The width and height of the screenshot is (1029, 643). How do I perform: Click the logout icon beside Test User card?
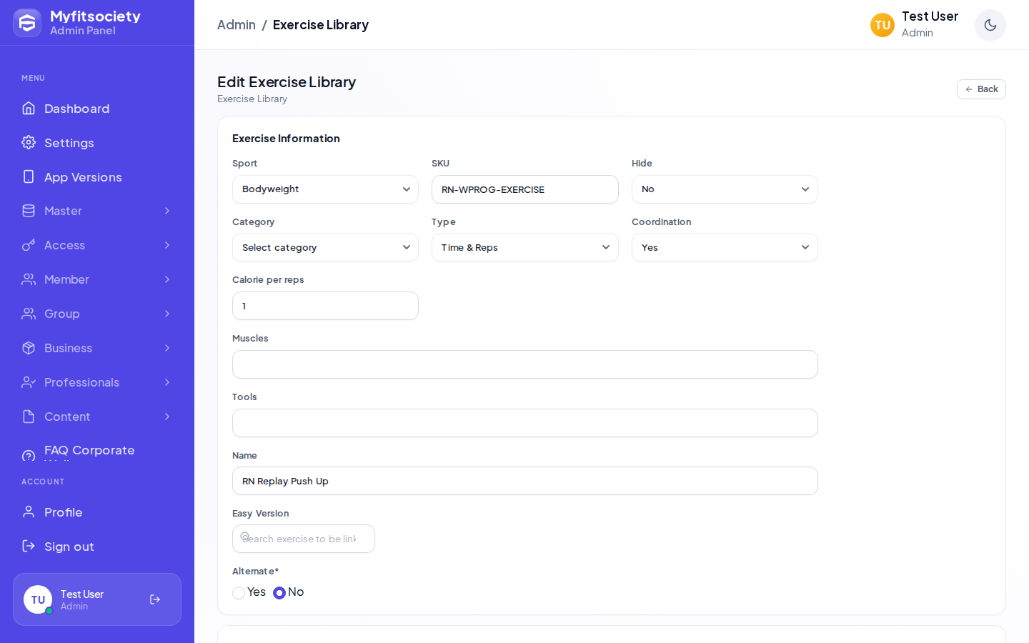tap(155, 600)
